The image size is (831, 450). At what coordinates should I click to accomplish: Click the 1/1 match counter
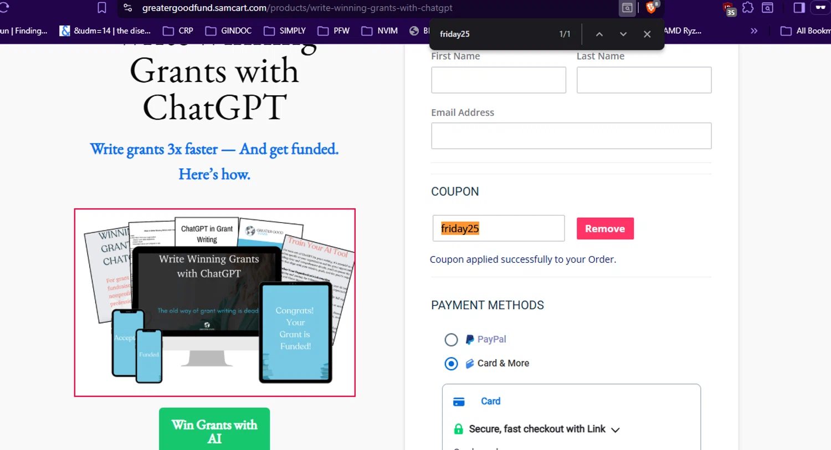click(565, 34)
